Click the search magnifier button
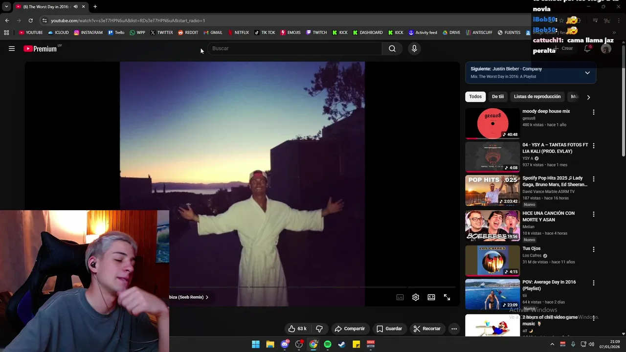626x352 pixels. tap(392, 48)
